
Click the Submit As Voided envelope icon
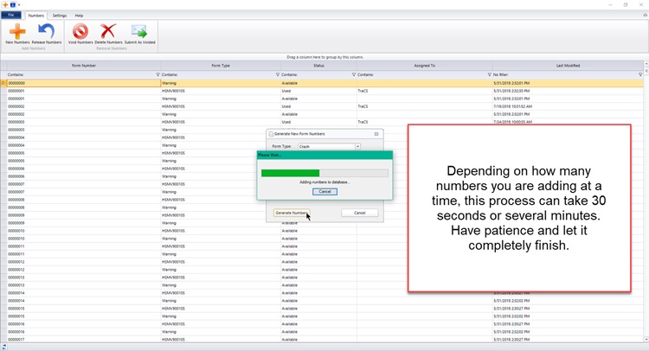pyautogui.click(x=138, y=32)
